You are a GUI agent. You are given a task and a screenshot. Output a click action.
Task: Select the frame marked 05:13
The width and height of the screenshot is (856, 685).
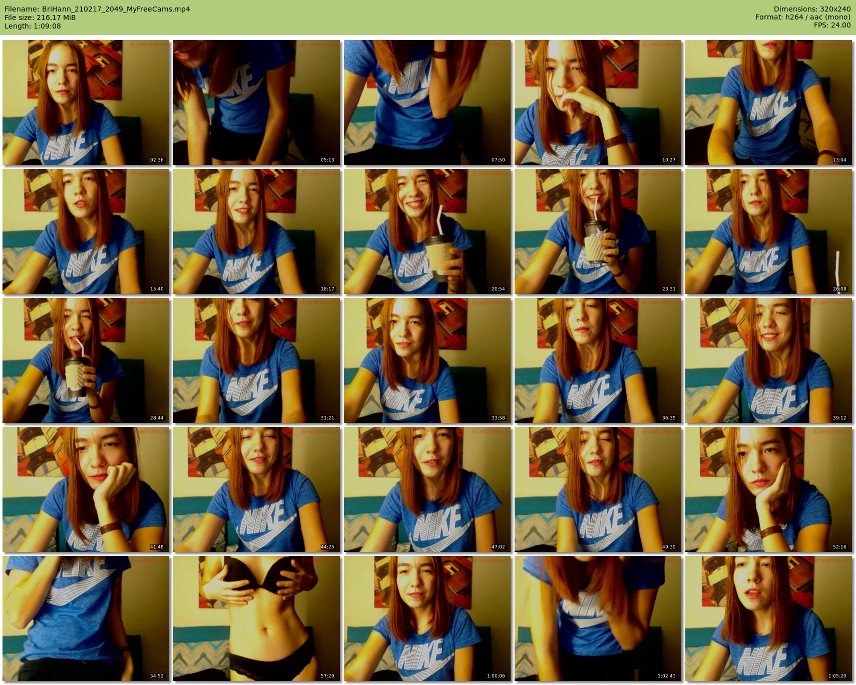(x=256, y=102)
